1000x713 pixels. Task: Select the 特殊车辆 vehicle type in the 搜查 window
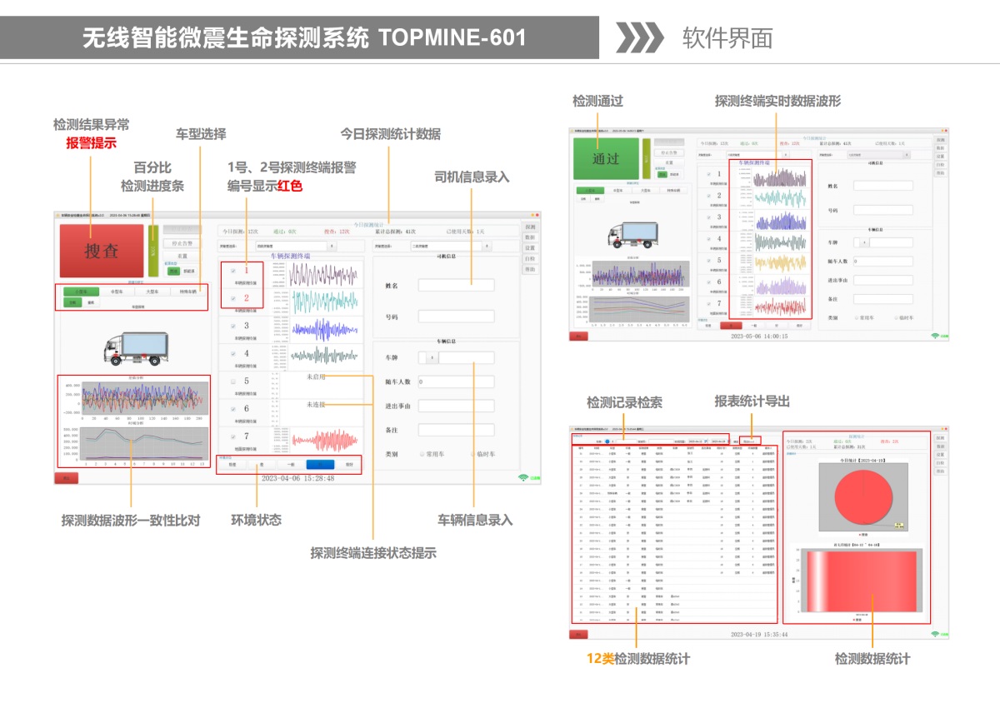point(188,292)
